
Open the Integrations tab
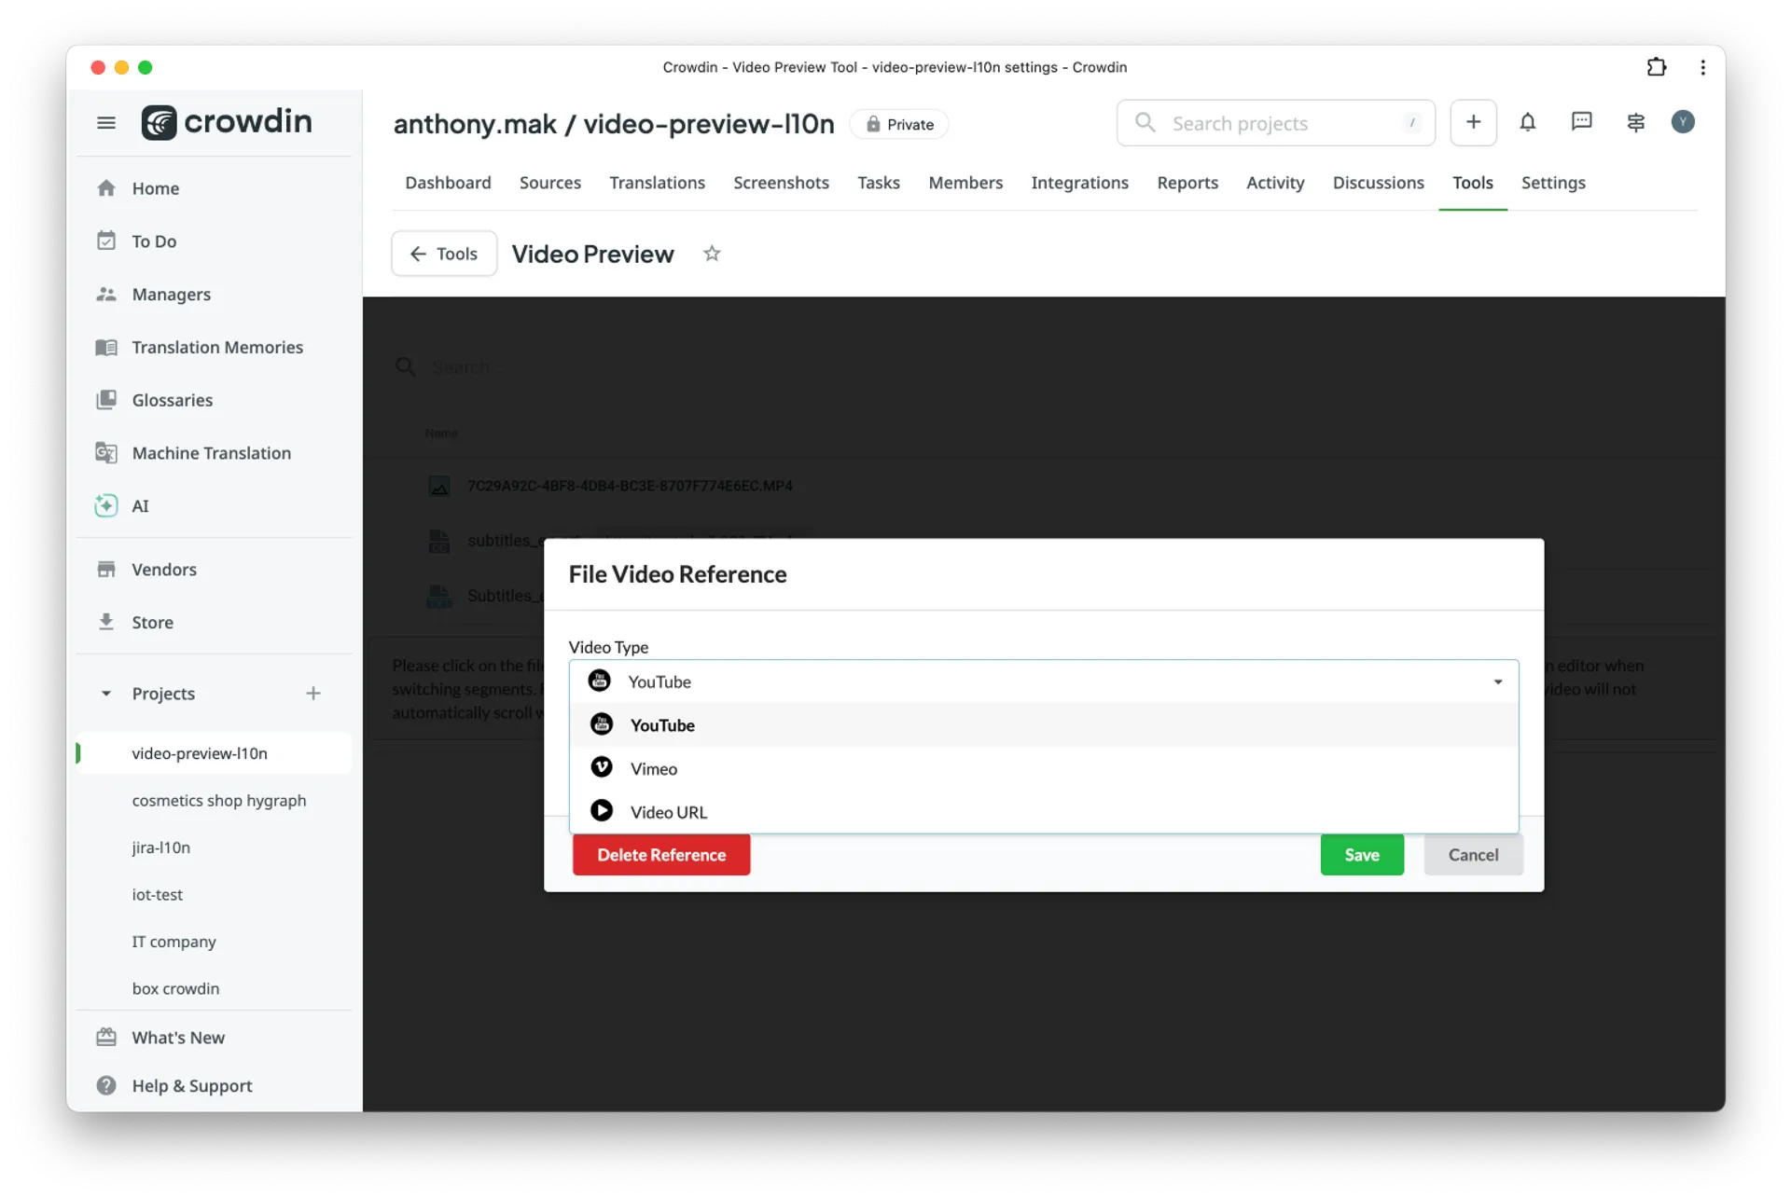click(x=1079, y=183)
